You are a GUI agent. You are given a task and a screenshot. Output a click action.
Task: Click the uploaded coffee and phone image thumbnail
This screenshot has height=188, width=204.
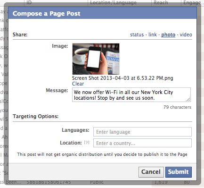(96, 59)
